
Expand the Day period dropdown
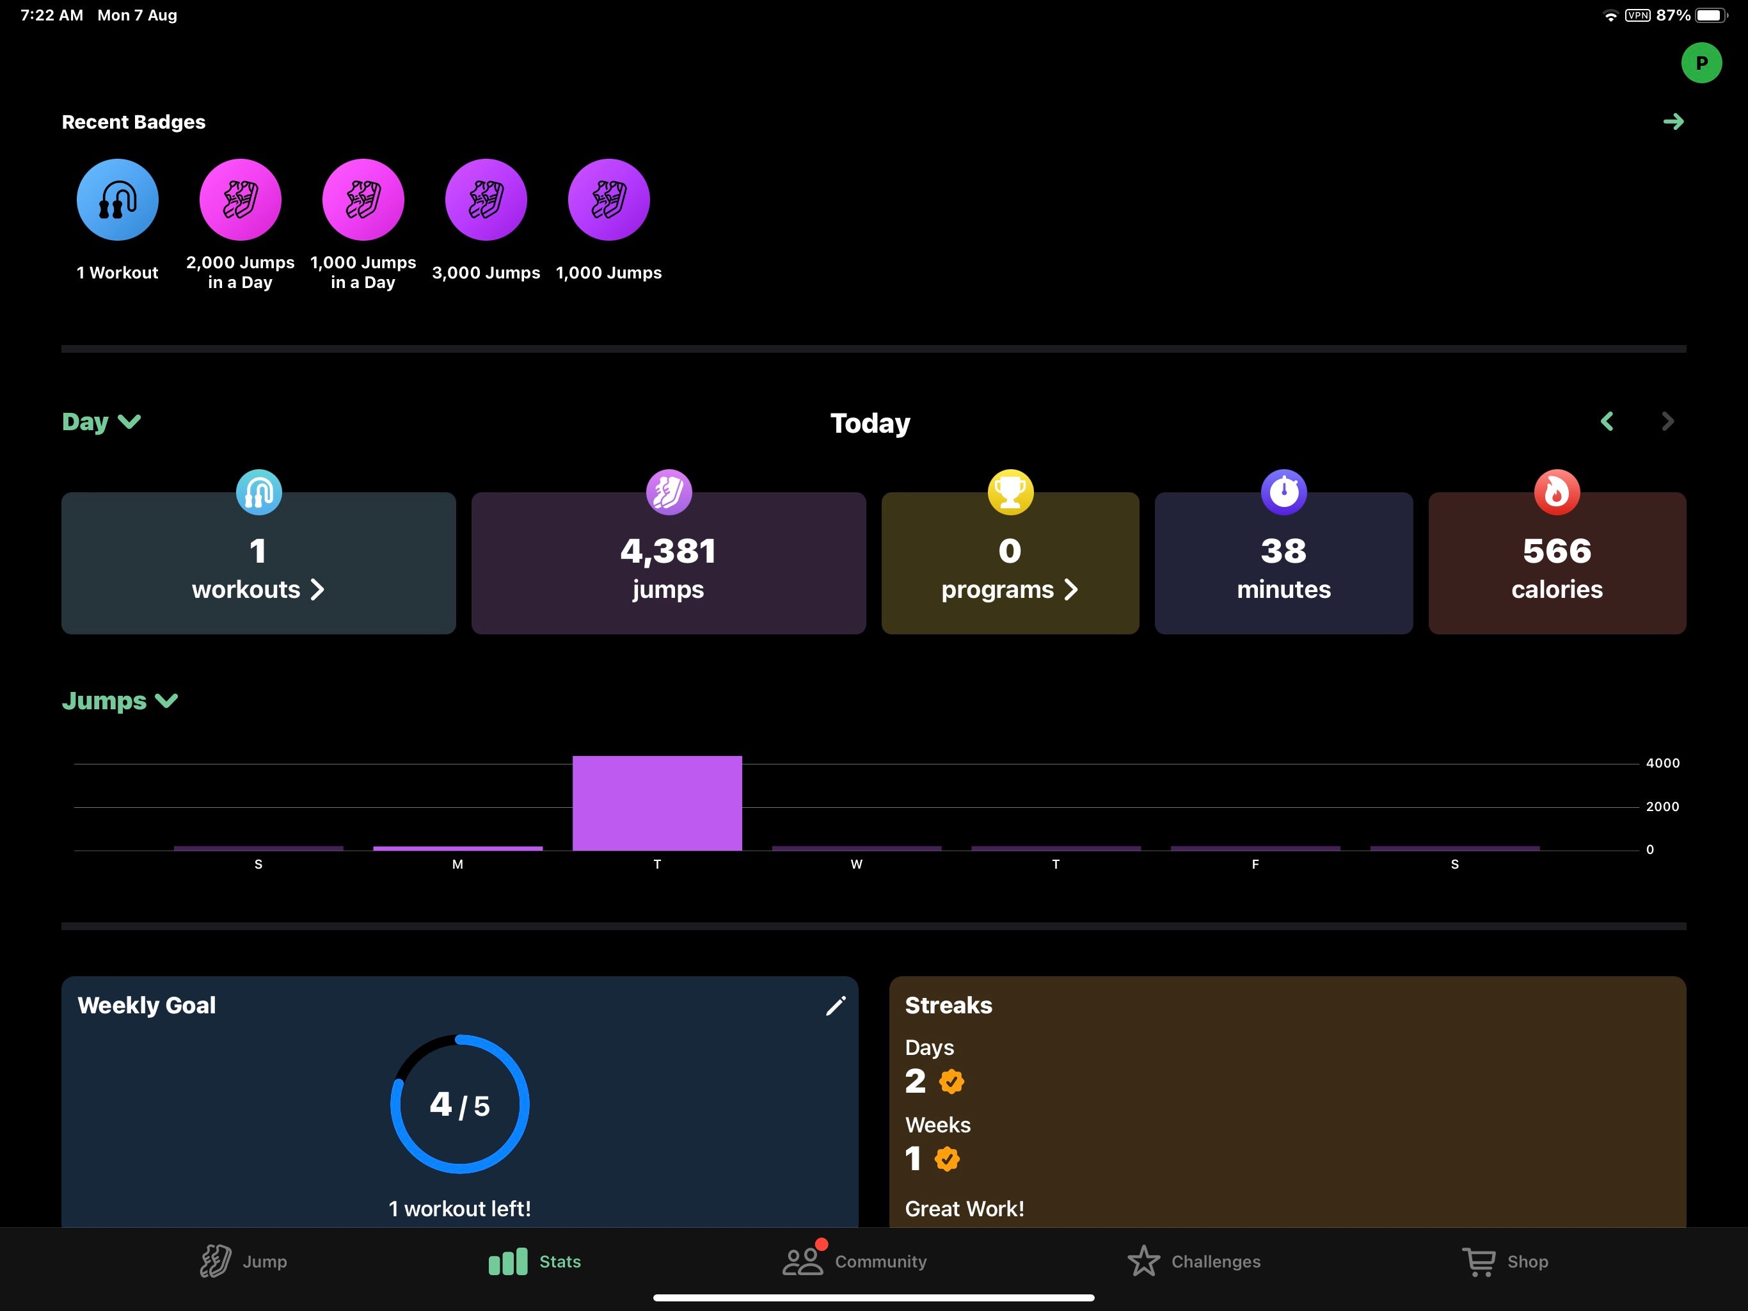[x=101, y=421]
